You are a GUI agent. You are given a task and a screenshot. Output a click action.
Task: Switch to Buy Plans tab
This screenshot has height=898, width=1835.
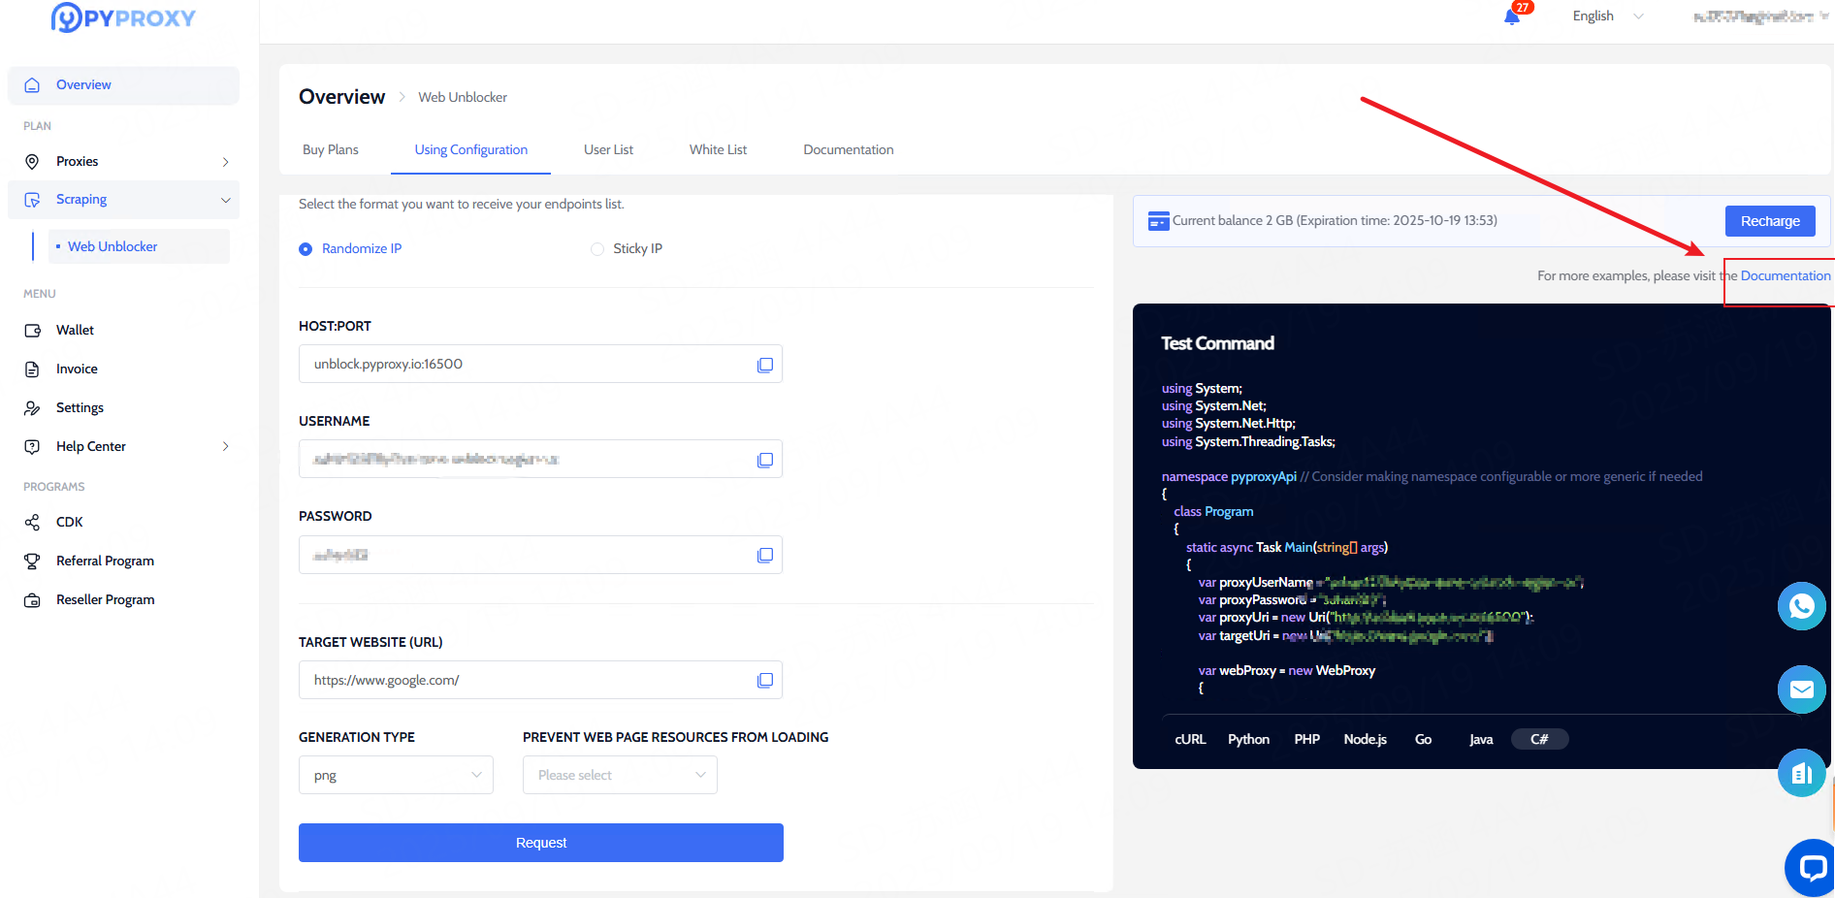pyautogui.click(x=331, y=150)
